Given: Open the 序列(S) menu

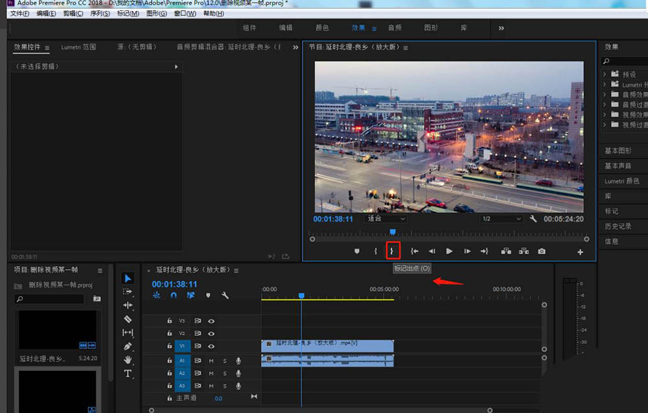Looking at the screenshot, I should [99, 14].
